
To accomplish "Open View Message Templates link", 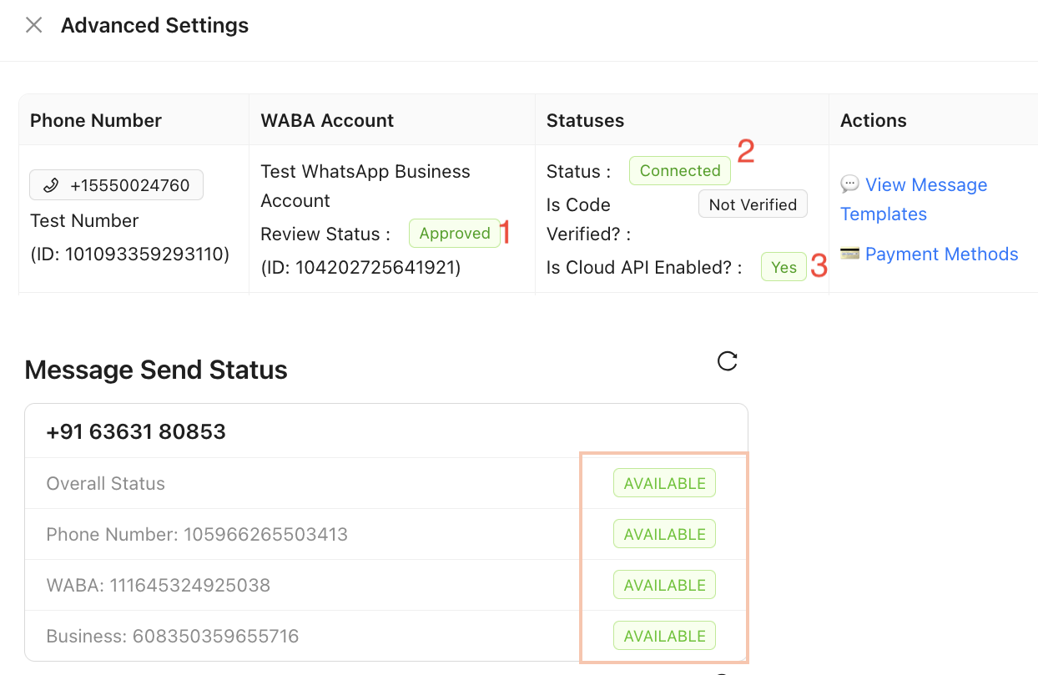I will coord(914,199).
